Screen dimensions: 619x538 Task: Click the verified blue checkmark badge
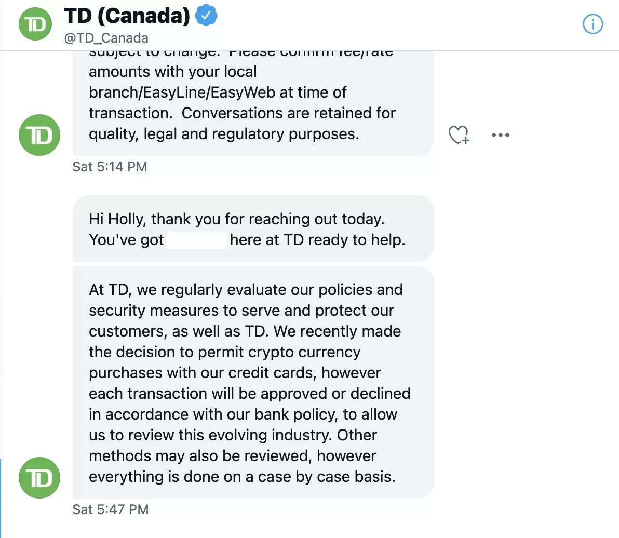(207, 16)
